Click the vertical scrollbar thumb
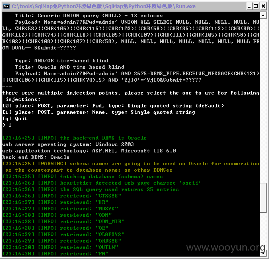Image resolution: width=269 pixels, height=259 pixels. pyautogui.click(x=263, y=198)
